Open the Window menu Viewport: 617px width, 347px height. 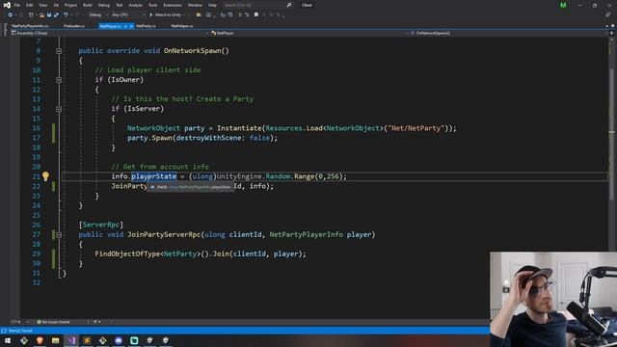(195, 5)
